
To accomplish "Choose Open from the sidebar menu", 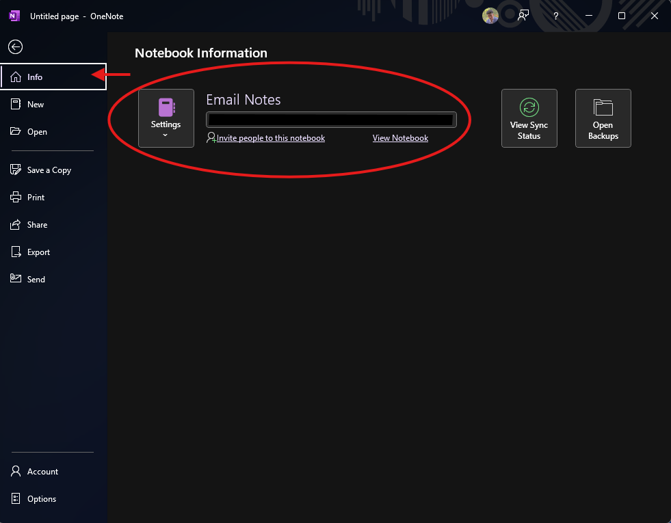I will click(x=37, y=132).
